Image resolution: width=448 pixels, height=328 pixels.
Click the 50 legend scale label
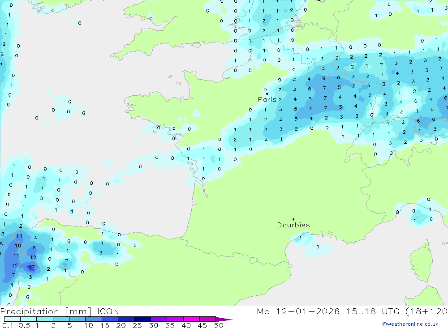click(x=219, y=325)
